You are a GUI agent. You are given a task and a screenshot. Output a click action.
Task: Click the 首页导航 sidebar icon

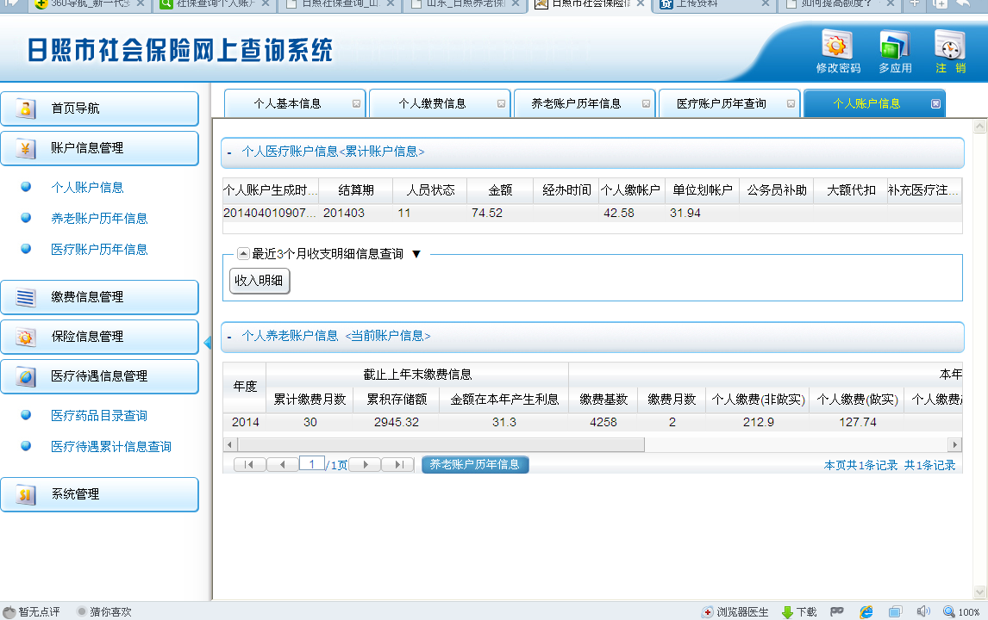pyautogui.click(x=26, y=108)
